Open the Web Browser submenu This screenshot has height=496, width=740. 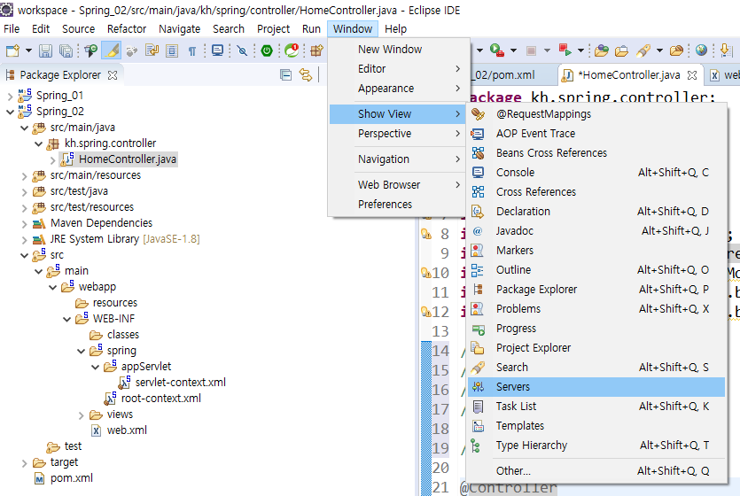[x=397, y=185]
